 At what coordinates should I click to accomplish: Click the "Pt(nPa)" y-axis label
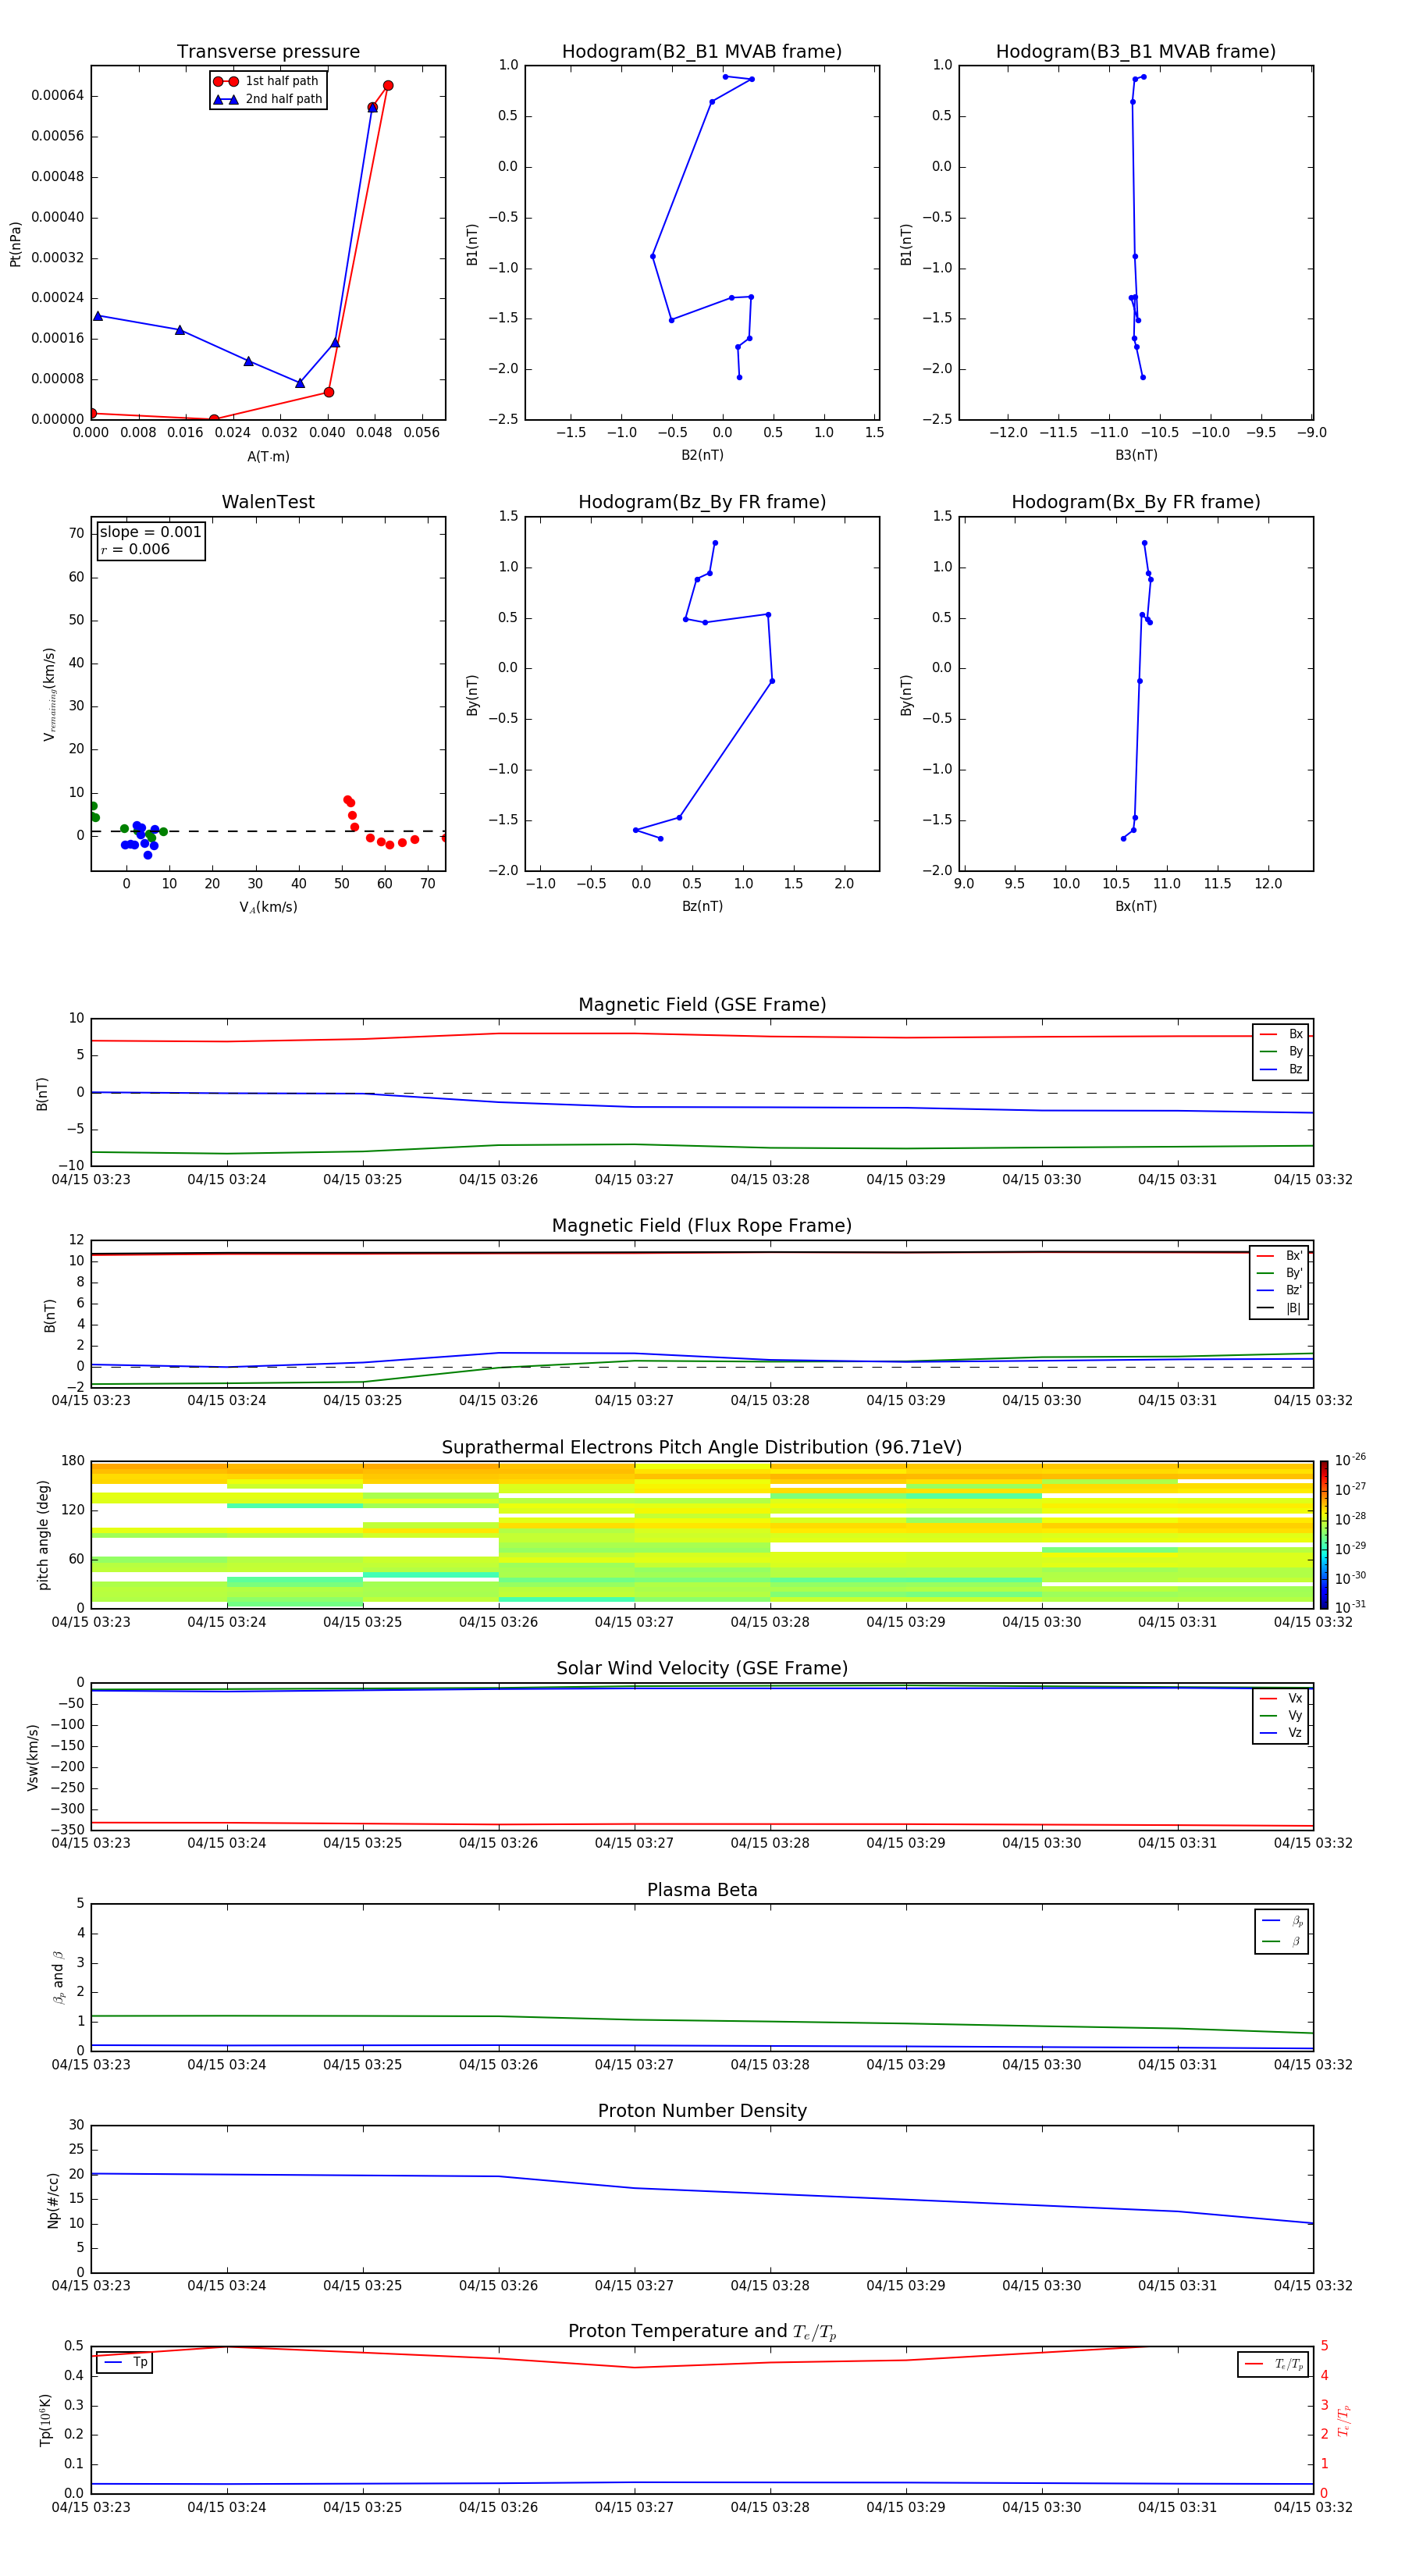[15, 244]
